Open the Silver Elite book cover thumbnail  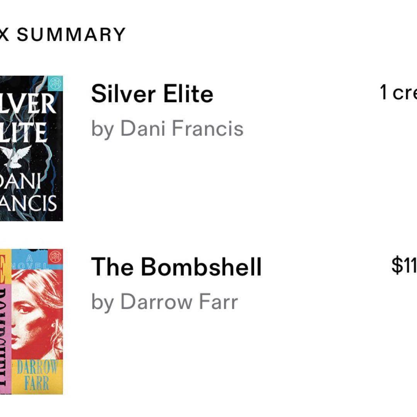point(31,148)
